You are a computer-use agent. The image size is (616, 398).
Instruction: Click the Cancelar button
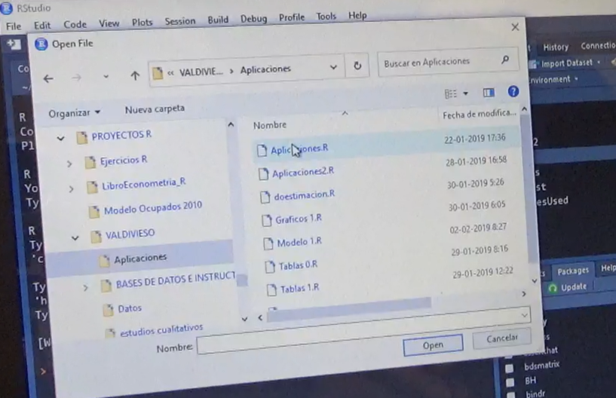point(502,338)
